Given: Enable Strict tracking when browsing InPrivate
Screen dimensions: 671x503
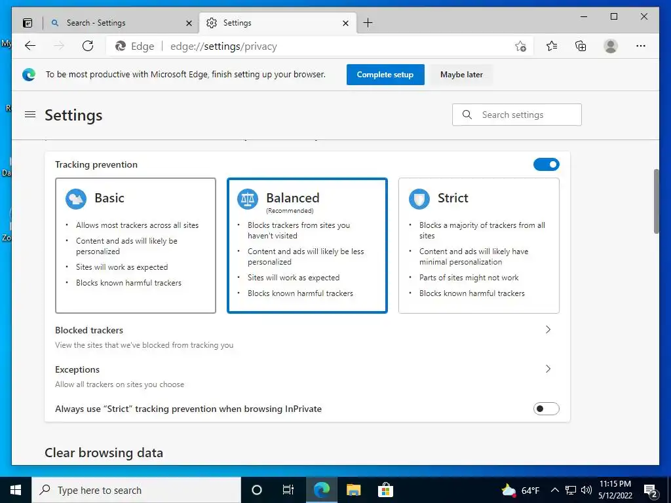Looking at the screenshot, I should pyautogui.click(x=546, y=409).
